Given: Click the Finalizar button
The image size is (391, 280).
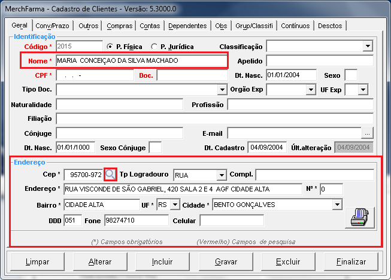Looking at the screenshot, I should point(351,262).
